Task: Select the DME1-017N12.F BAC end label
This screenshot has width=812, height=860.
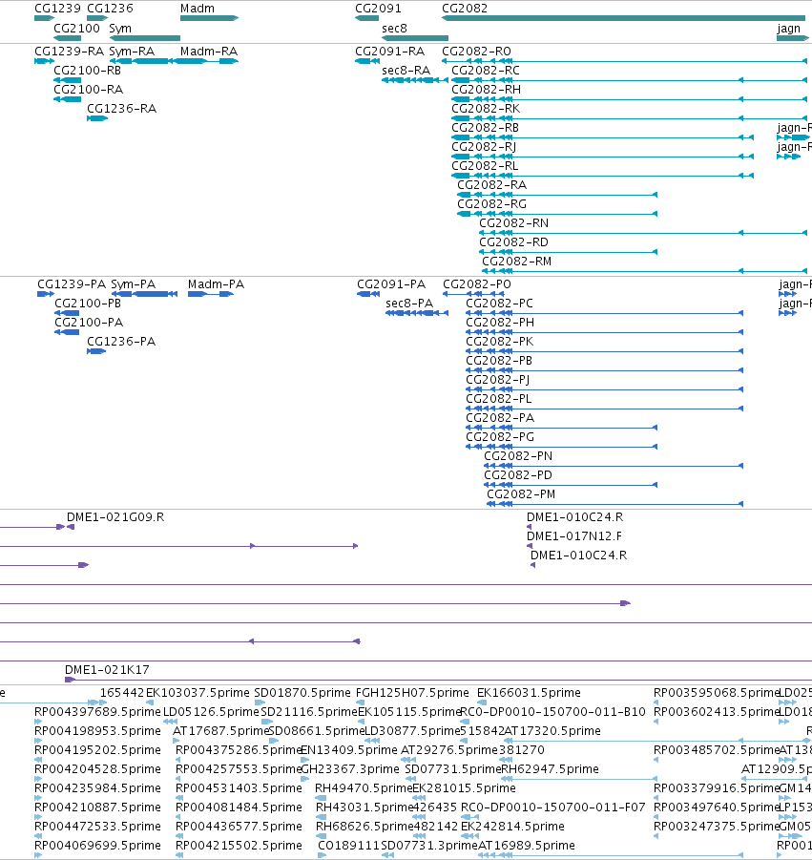Action: click(x=574, y=535)
